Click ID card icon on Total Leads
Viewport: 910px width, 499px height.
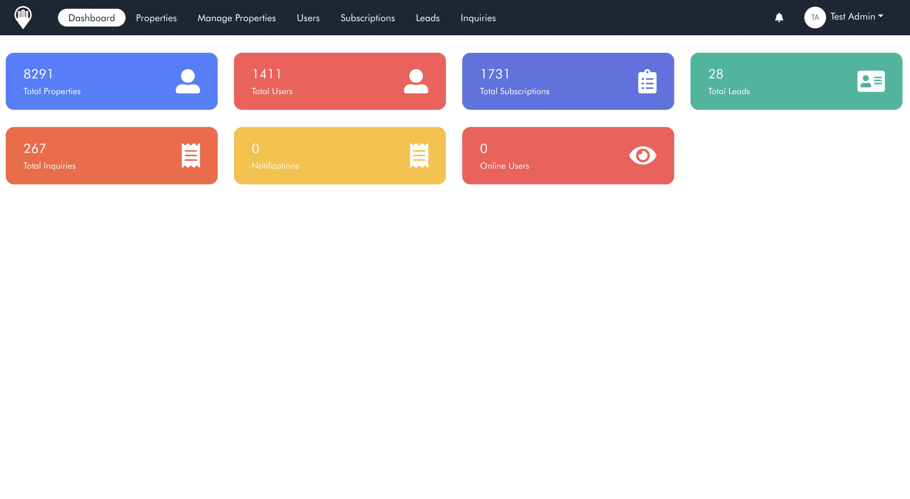pos(871,81)
